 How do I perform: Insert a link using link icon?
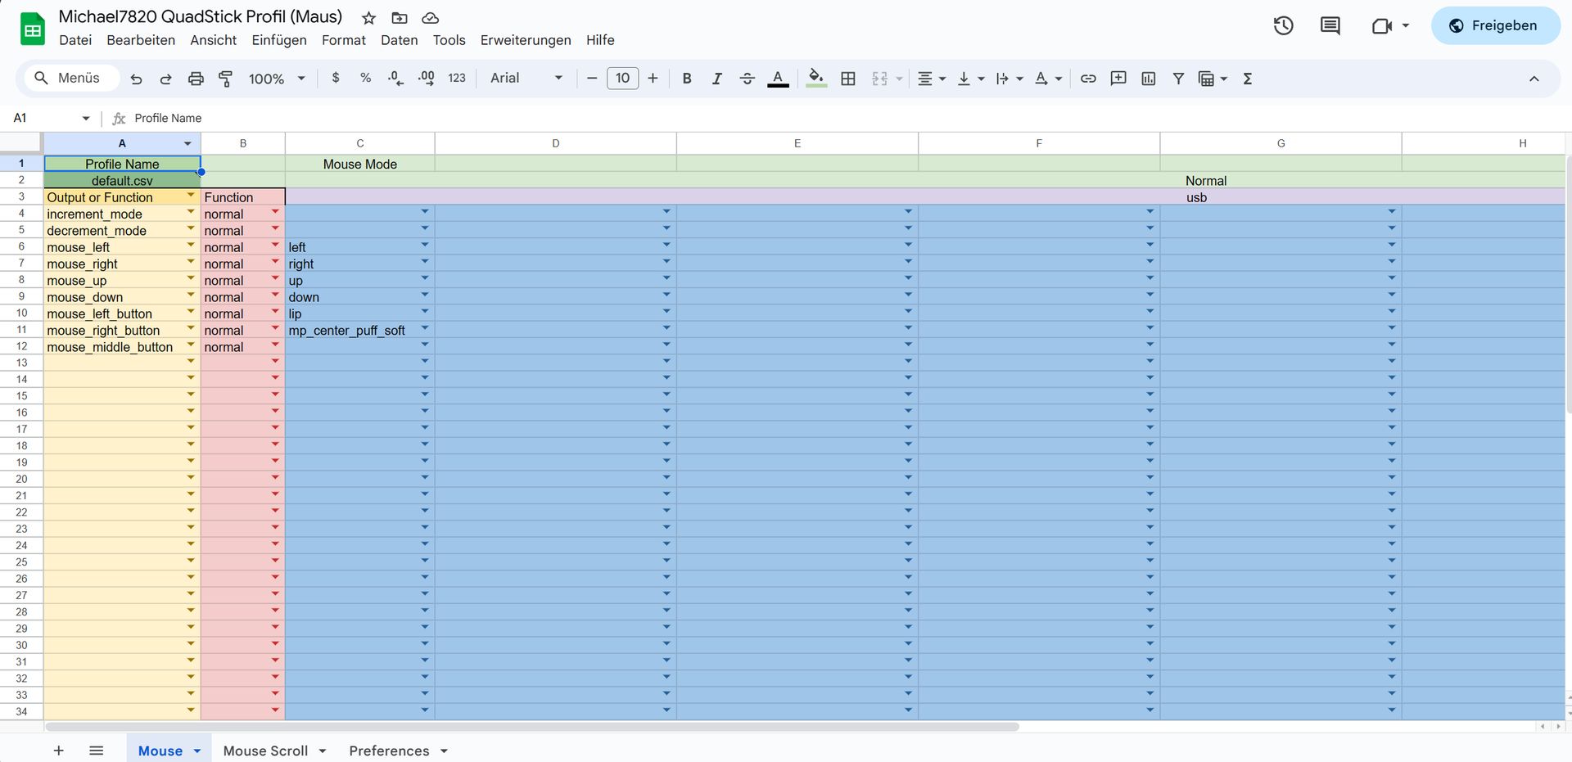click(x=1088, y=79)
